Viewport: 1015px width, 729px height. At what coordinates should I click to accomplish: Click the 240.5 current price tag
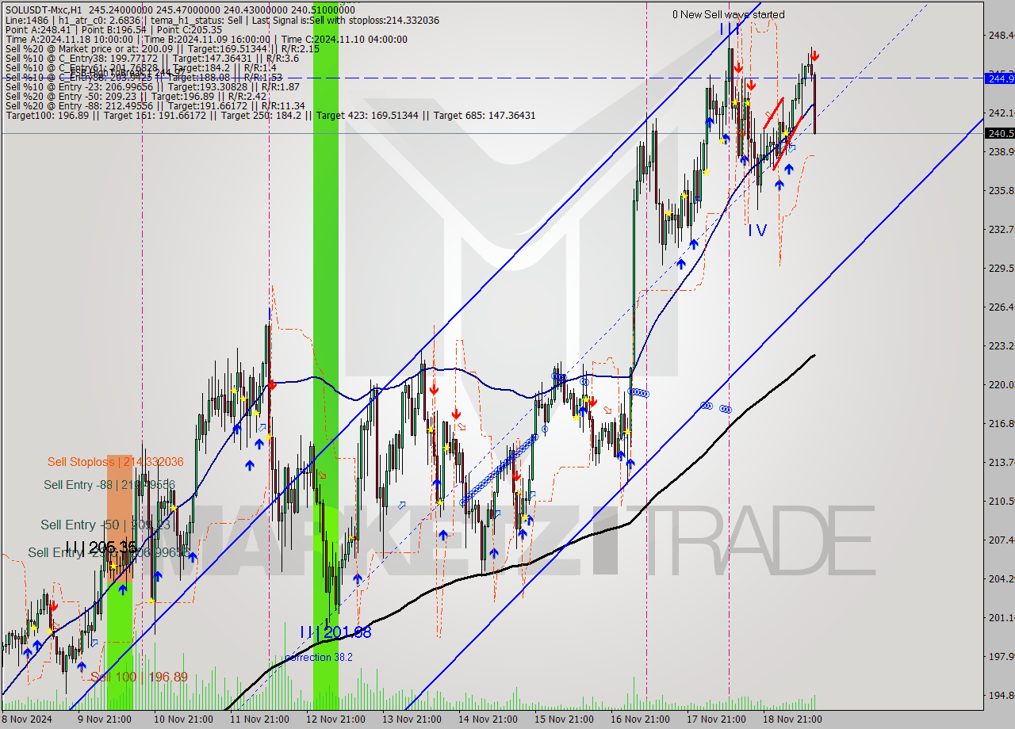point(999,133)
